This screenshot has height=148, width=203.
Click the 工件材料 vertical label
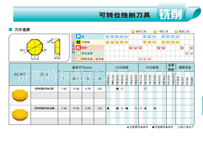click(73, 48)
